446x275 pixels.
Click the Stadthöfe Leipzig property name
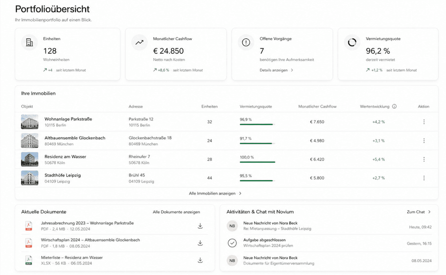63,175
